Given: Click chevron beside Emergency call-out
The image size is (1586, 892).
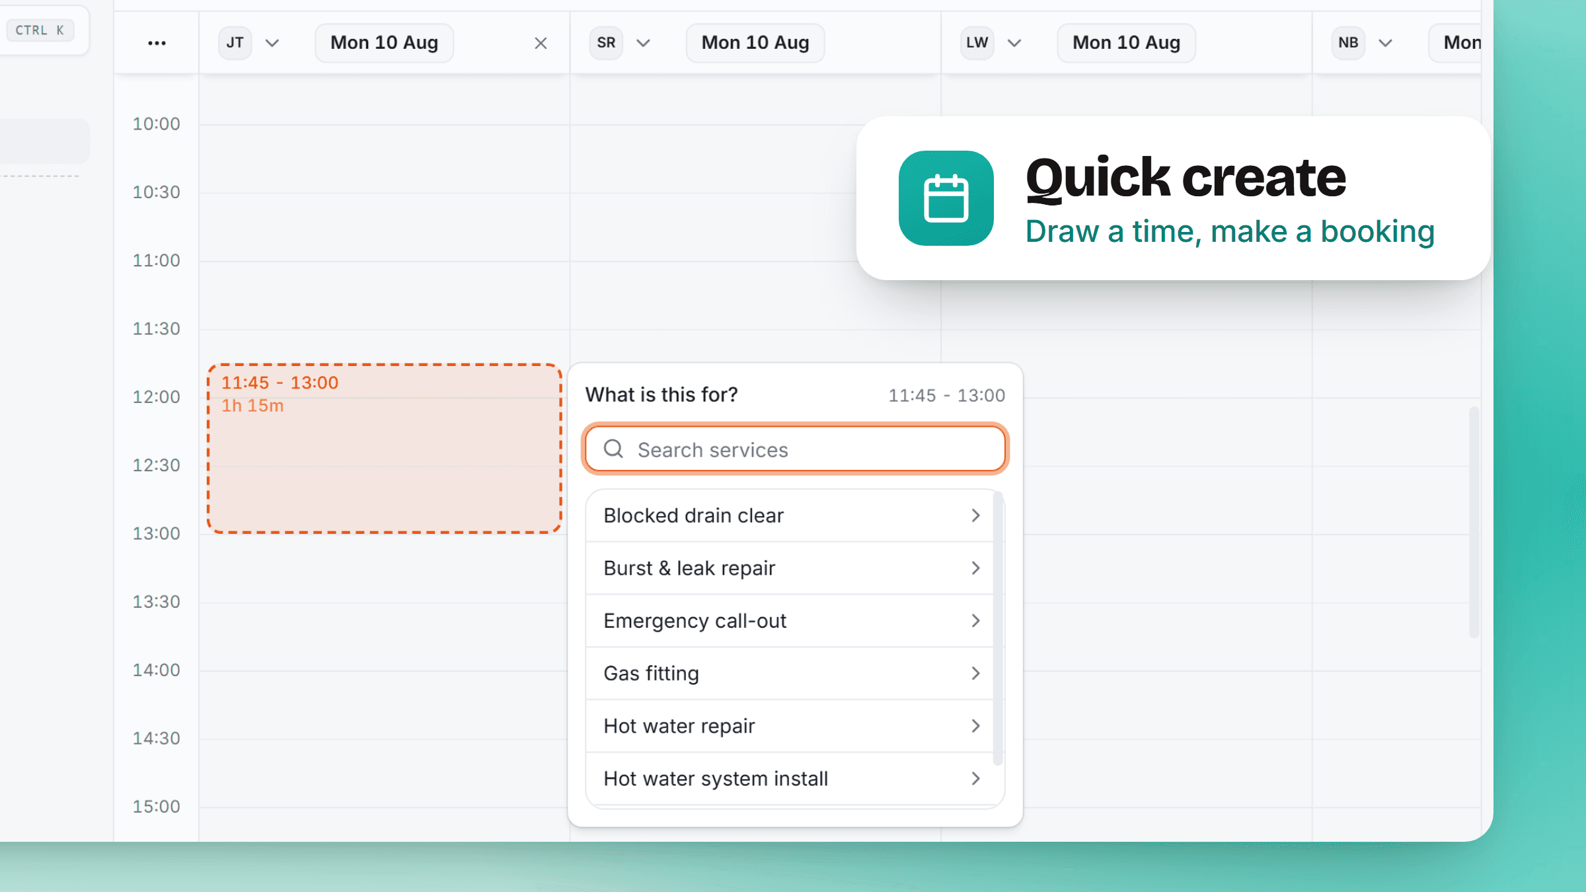Looking at the screenshot, I should coord(975,620).
